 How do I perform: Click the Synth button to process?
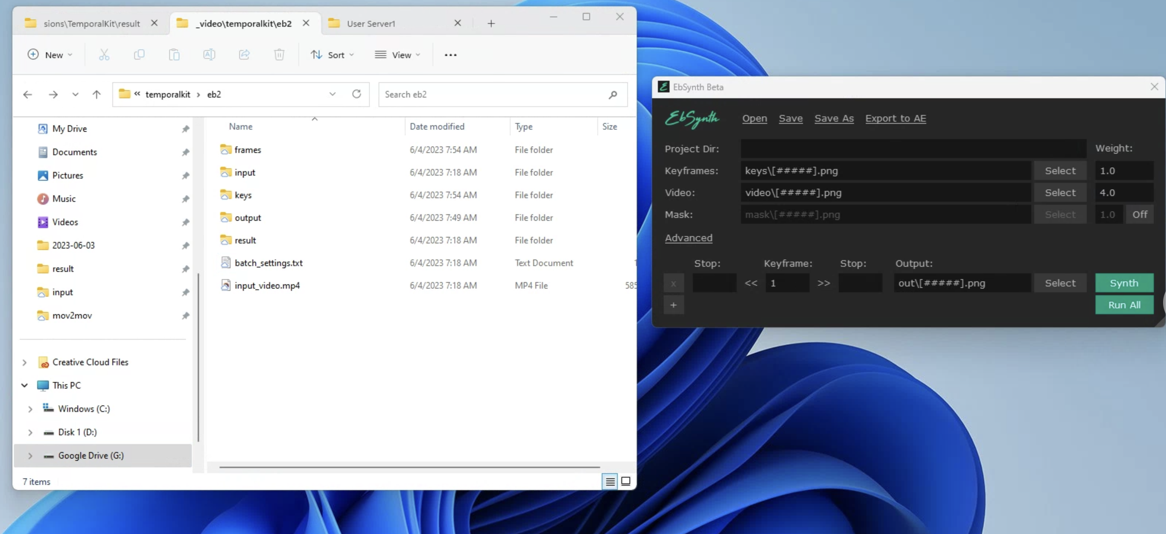coord(1124,283)
